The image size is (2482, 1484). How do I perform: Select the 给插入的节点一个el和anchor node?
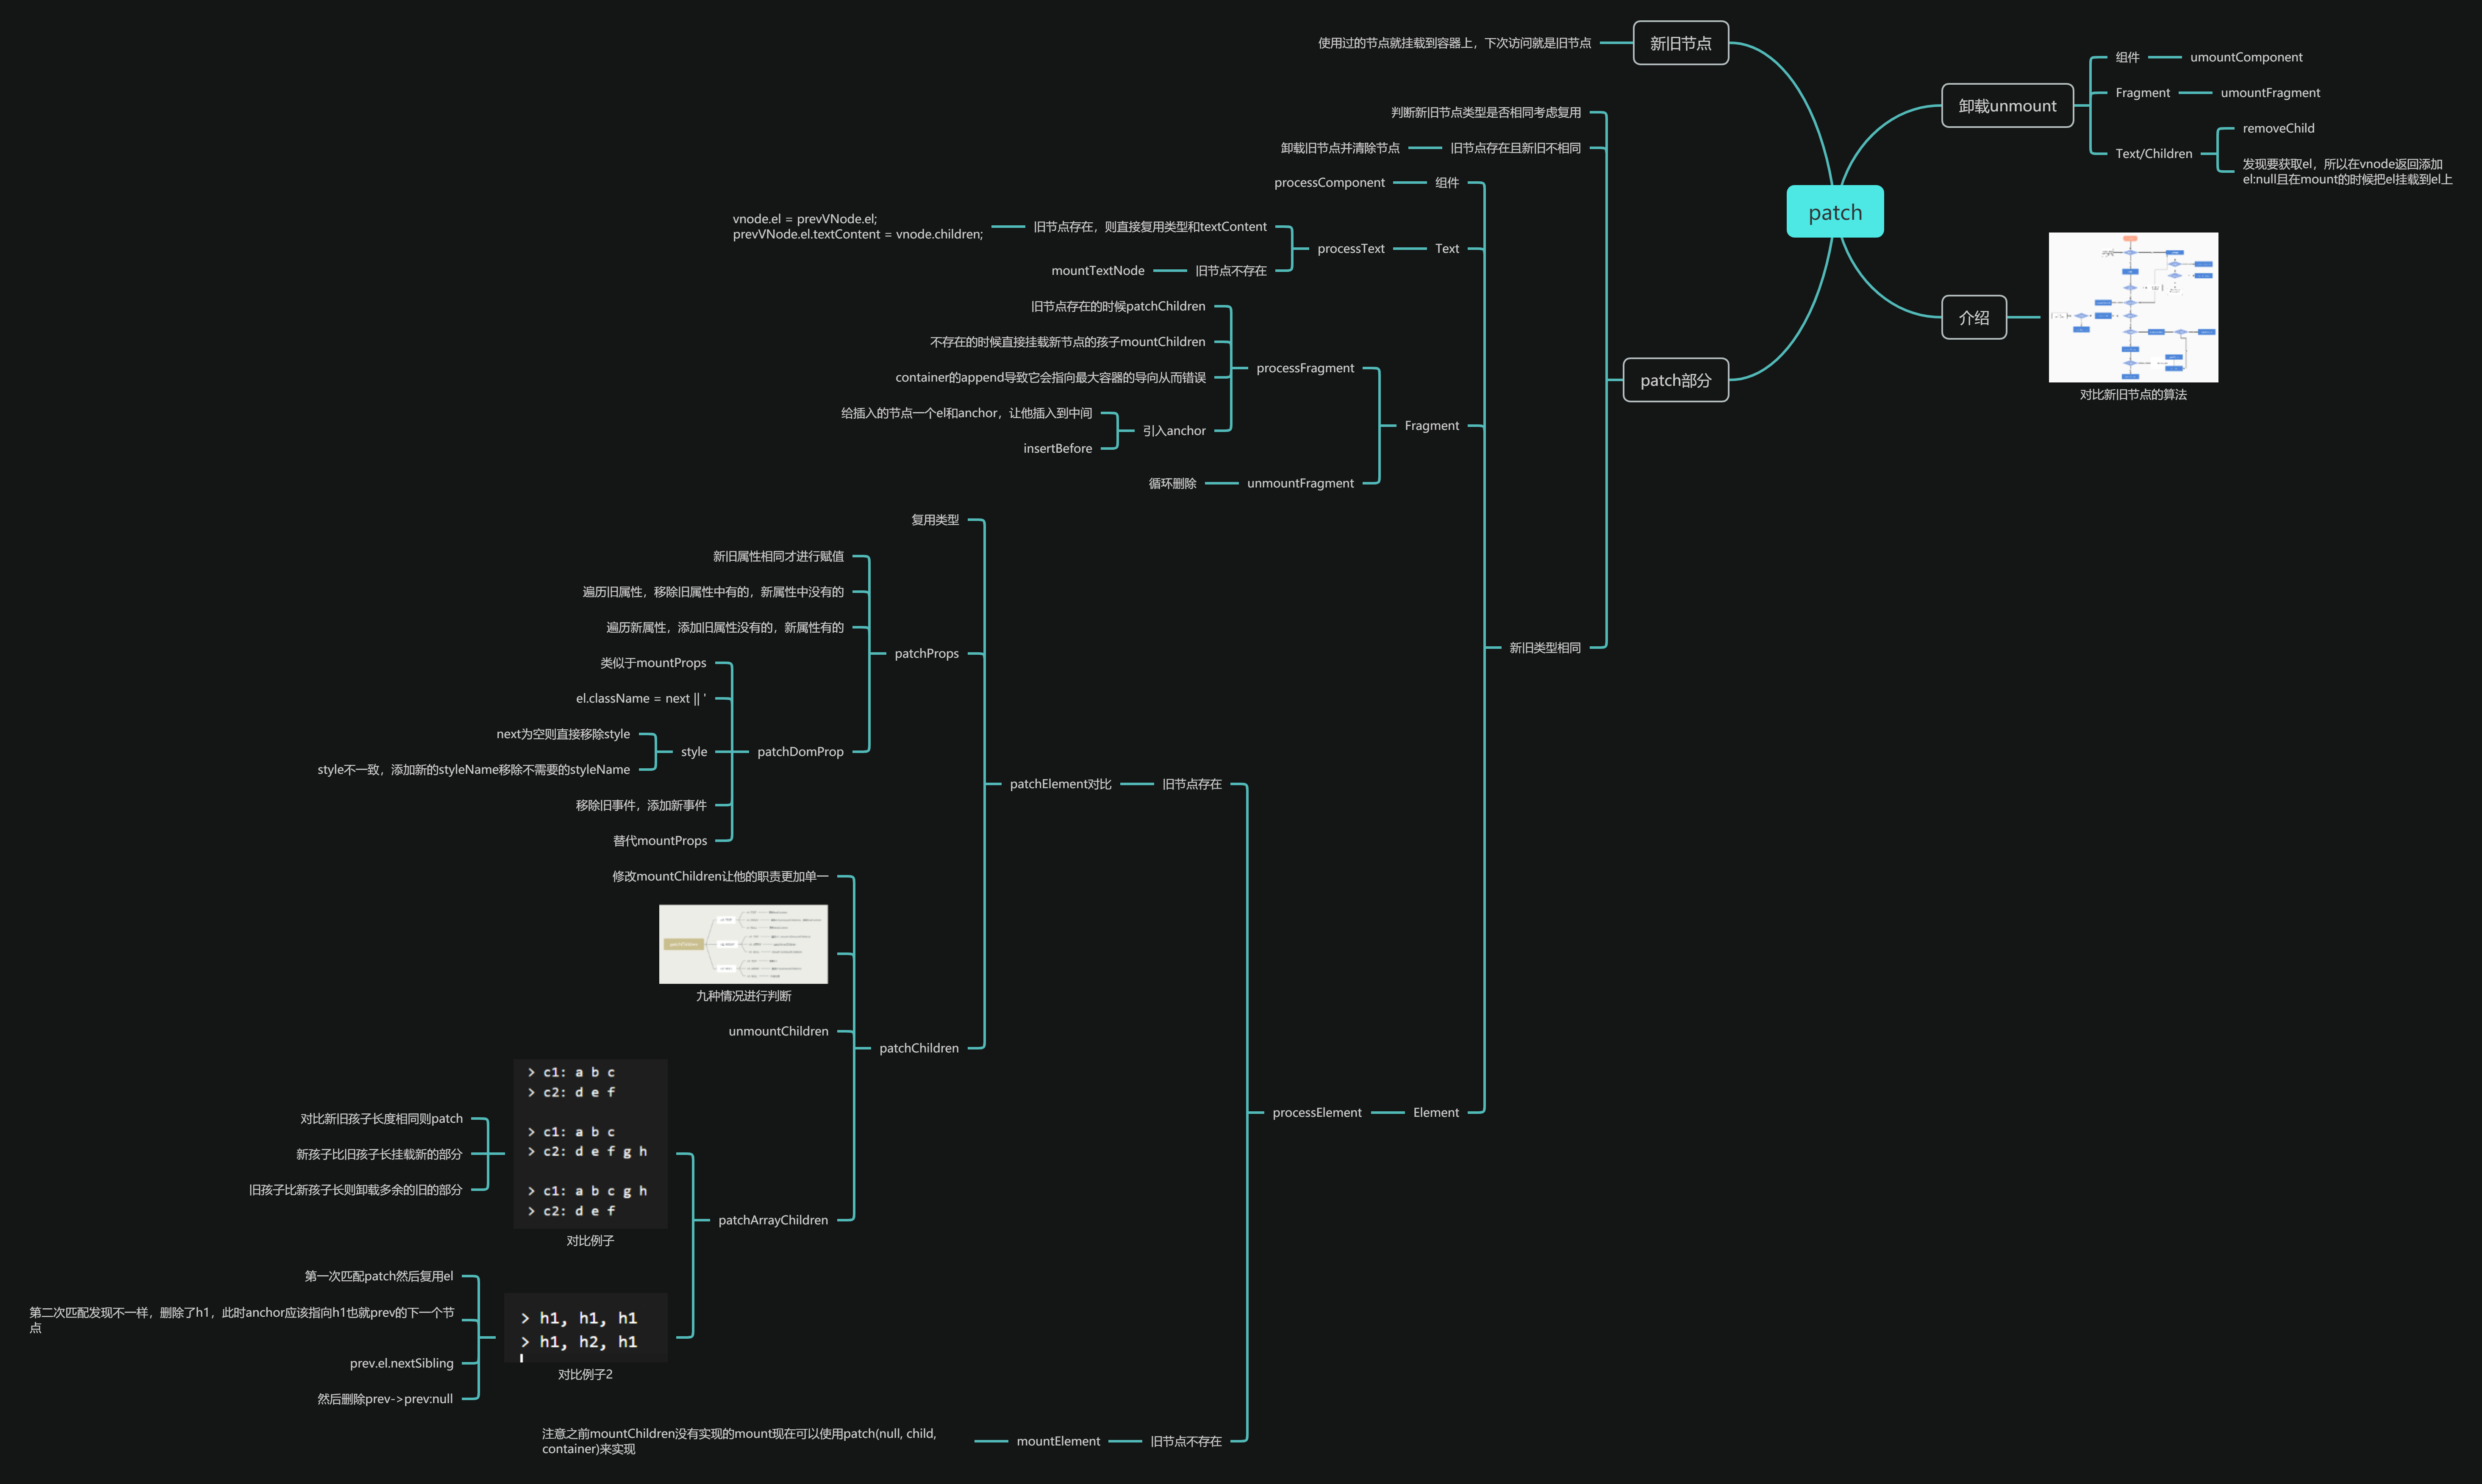966,413
